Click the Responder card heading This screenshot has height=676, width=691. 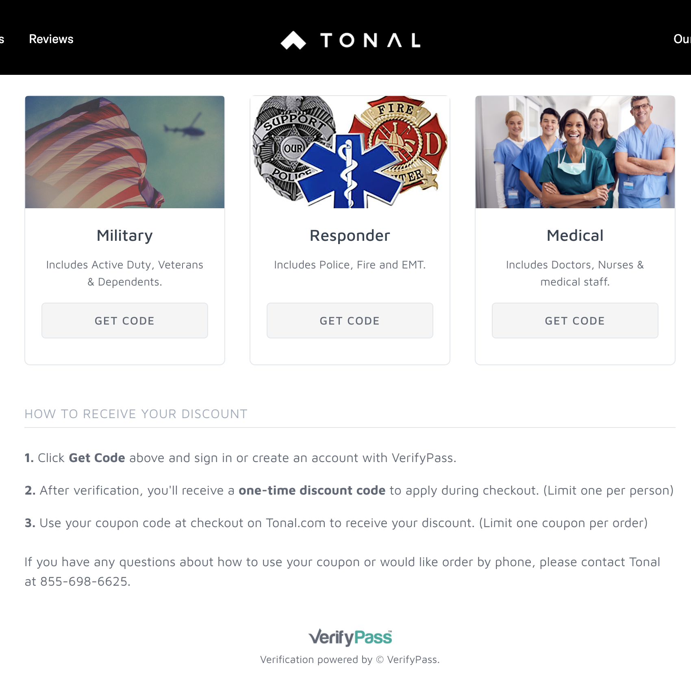click(350, 236)
